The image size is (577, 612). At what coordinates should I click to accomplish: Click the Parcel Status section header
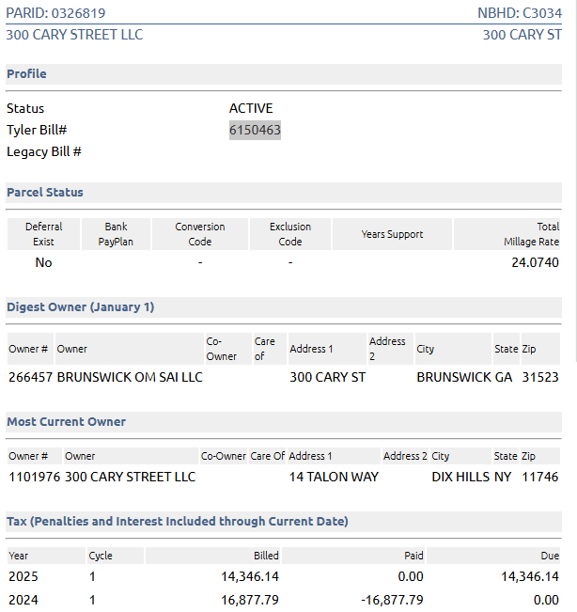pyautogui.click(x=45, y=193)
